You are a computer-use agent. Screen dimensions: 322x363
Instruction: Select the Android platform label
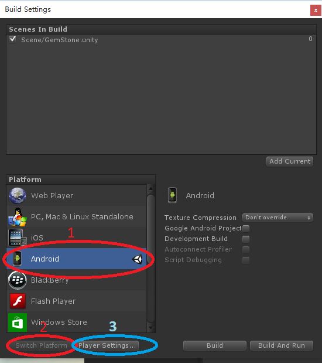45,259
